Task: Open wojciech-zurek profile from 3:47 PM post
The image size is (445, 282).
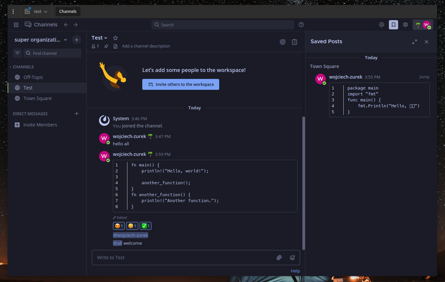Action: click(x=129, y=136)
